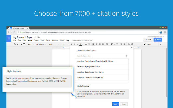
Task: Open the Line spacing dropdown
Action: coord(108,44)
